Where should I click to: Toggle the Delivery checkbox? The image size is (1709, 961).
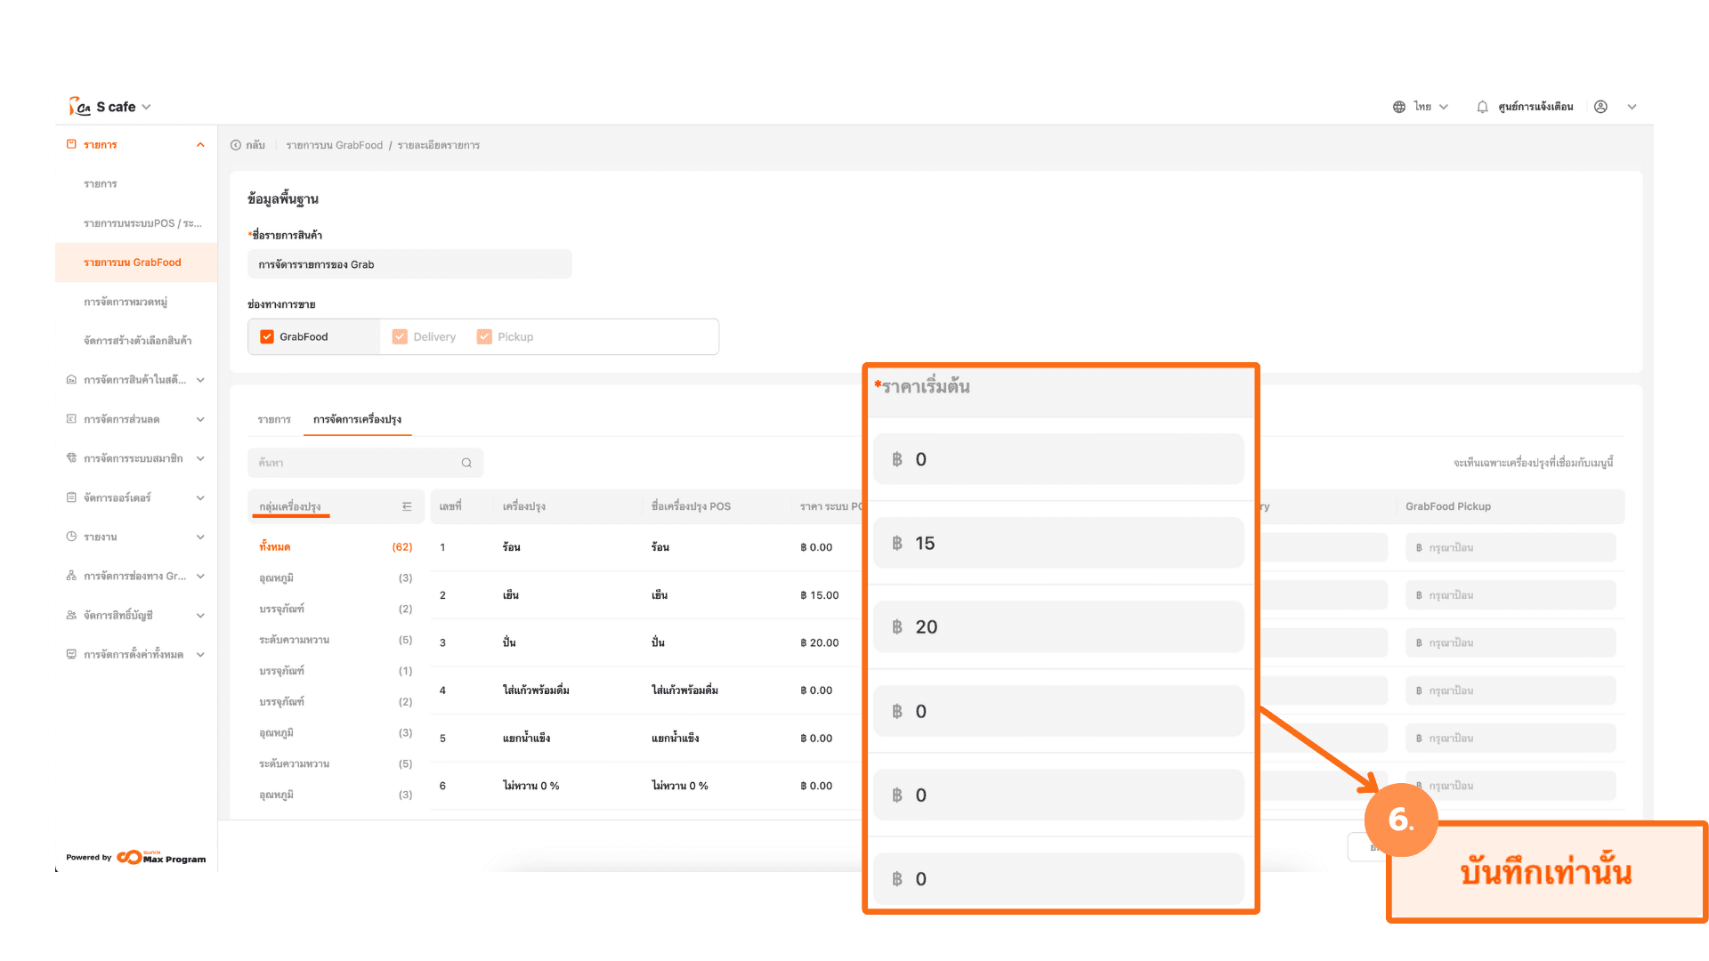(x=400, y=336)
